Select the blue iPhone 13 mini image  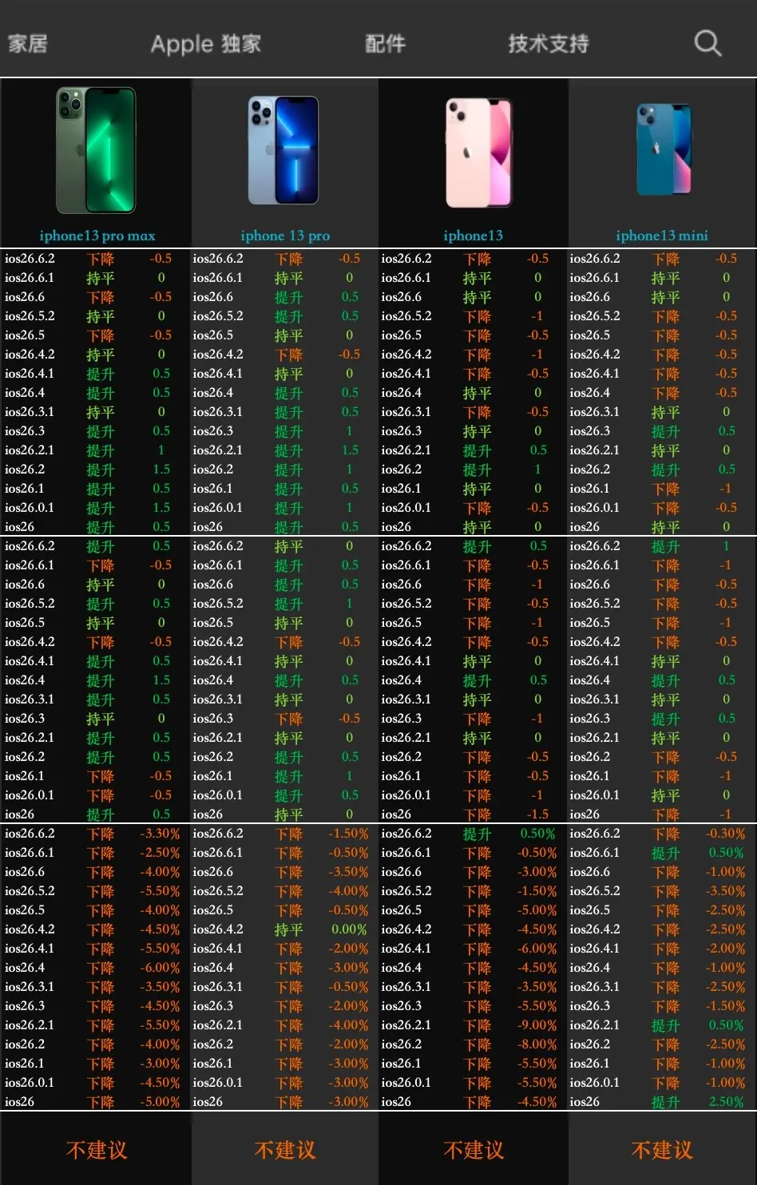(664, 149)
